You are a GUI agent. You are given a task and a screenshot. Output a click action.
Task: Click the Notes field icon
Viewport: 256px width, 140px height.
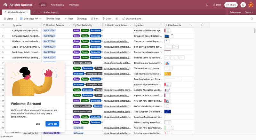coord(135,25)
